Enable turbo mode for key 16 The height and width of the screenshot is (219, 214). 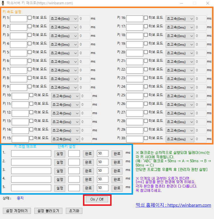click(x=146, y=17)
